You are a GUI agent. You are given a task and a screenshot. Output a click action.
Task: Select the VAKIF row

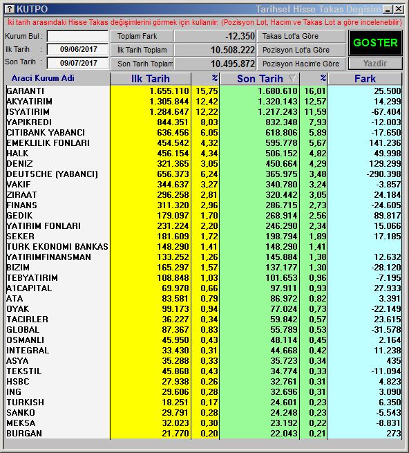tap(204, 185)
